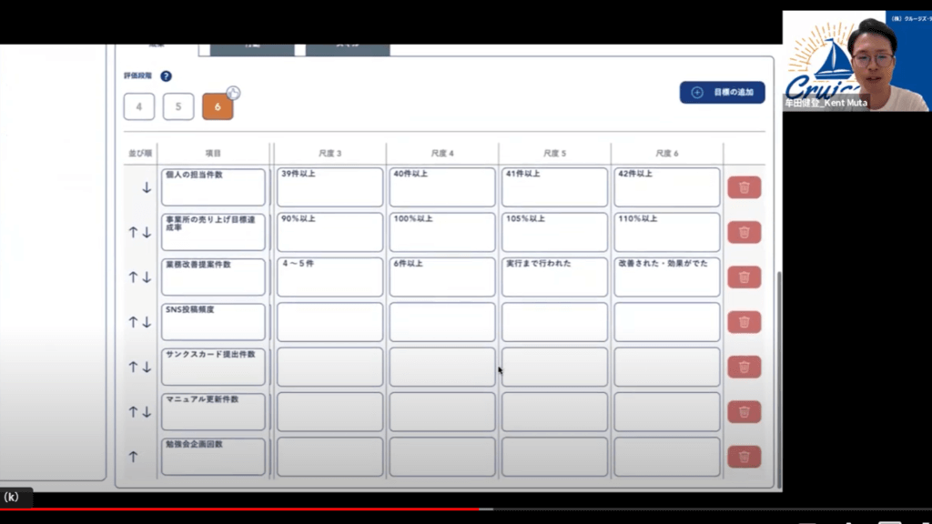The height and width of the screenshot is (524, 932).
Task: Switch to the third dark tab at top
Action: click(x=347, y=49)
